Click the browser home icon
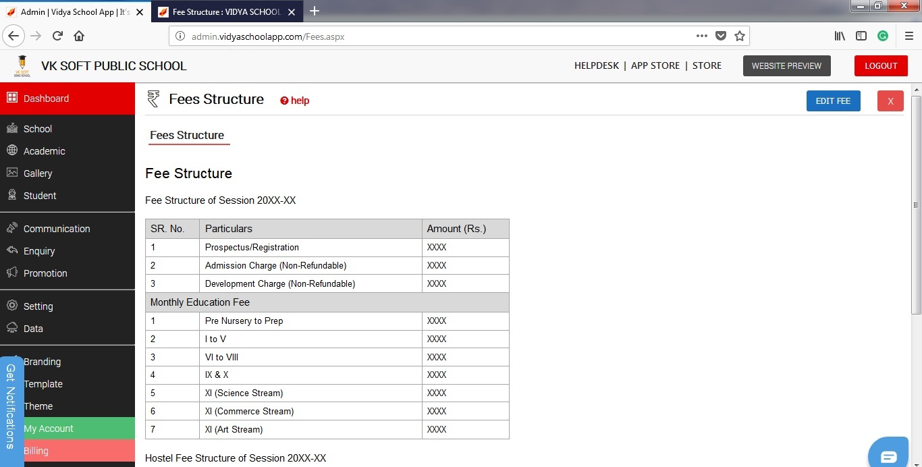 pyautogui.click(x=79, y=36)
